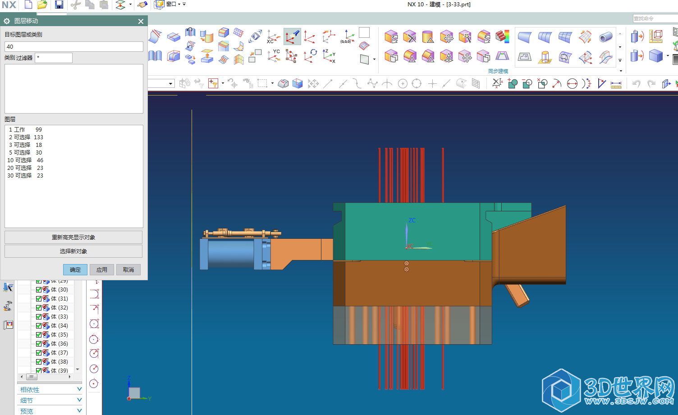The width and height of the screenshot is (678, 415).
Task: Open the selection type filter combo box
Action: click(161, 83)
